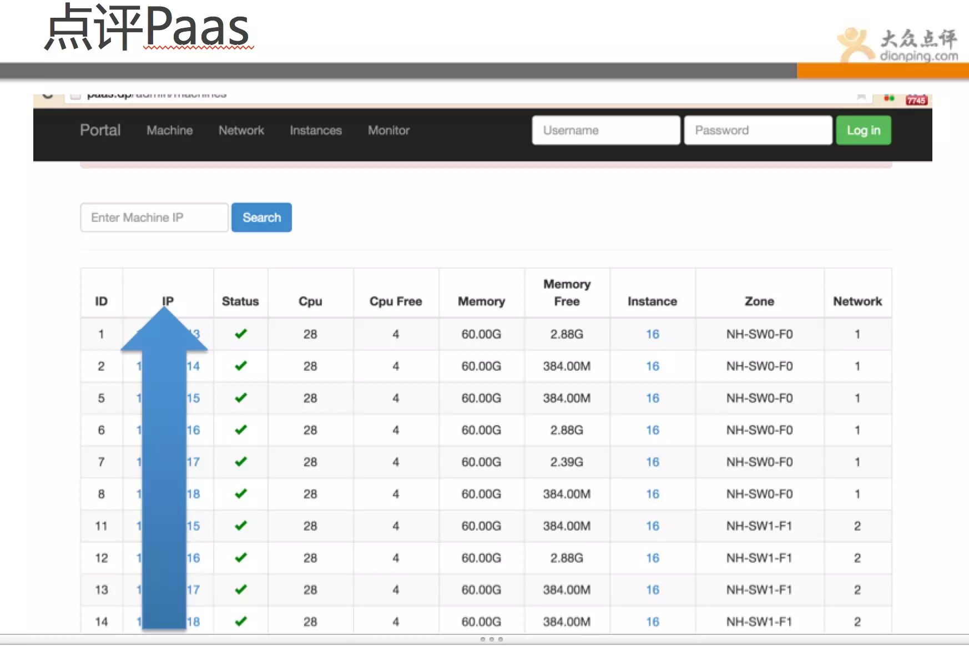Click the status checkmark for machine ID 2
Image resolution: width=969 pixels, height=646 pixels.
[x=240, y=366]
